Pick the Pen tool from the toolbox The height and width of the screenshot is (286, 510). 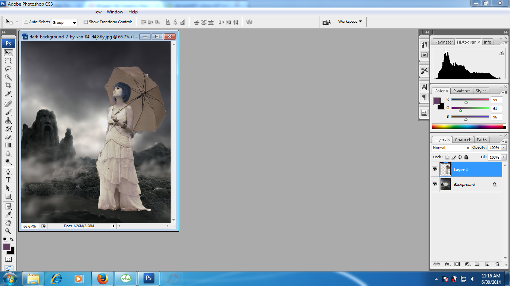(8, 171)
